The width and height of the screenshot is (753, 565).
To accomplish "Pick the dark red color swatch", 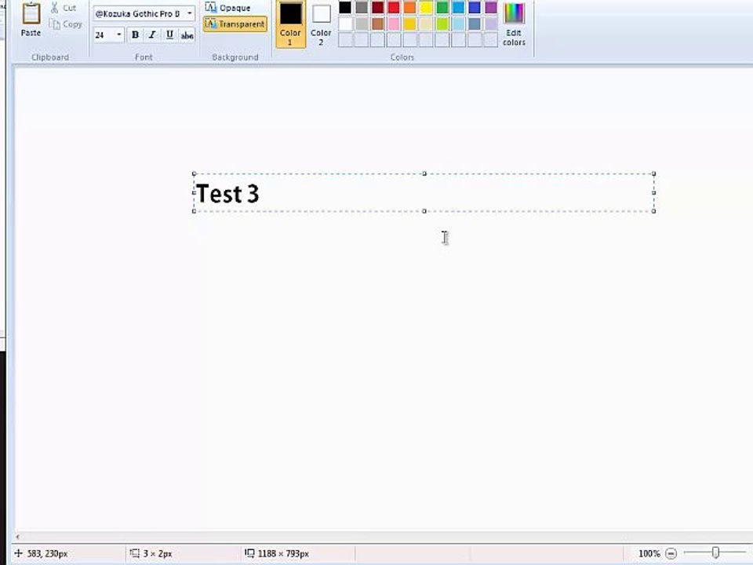I will 377,7.
